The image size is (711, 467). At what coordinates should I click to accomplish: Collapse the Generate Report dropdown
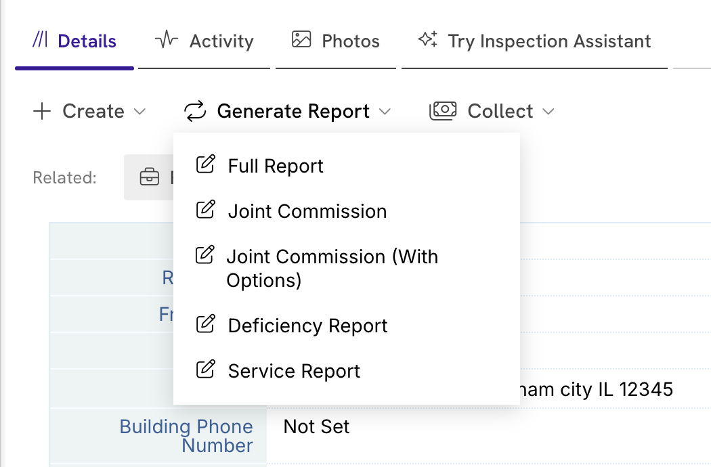pos(288,111)
